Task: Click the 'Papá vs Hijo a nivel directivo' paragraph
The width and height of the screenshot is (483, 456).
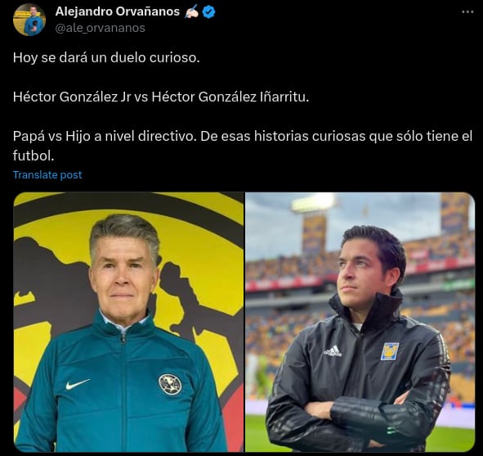Action: click(x=243, y=146)
